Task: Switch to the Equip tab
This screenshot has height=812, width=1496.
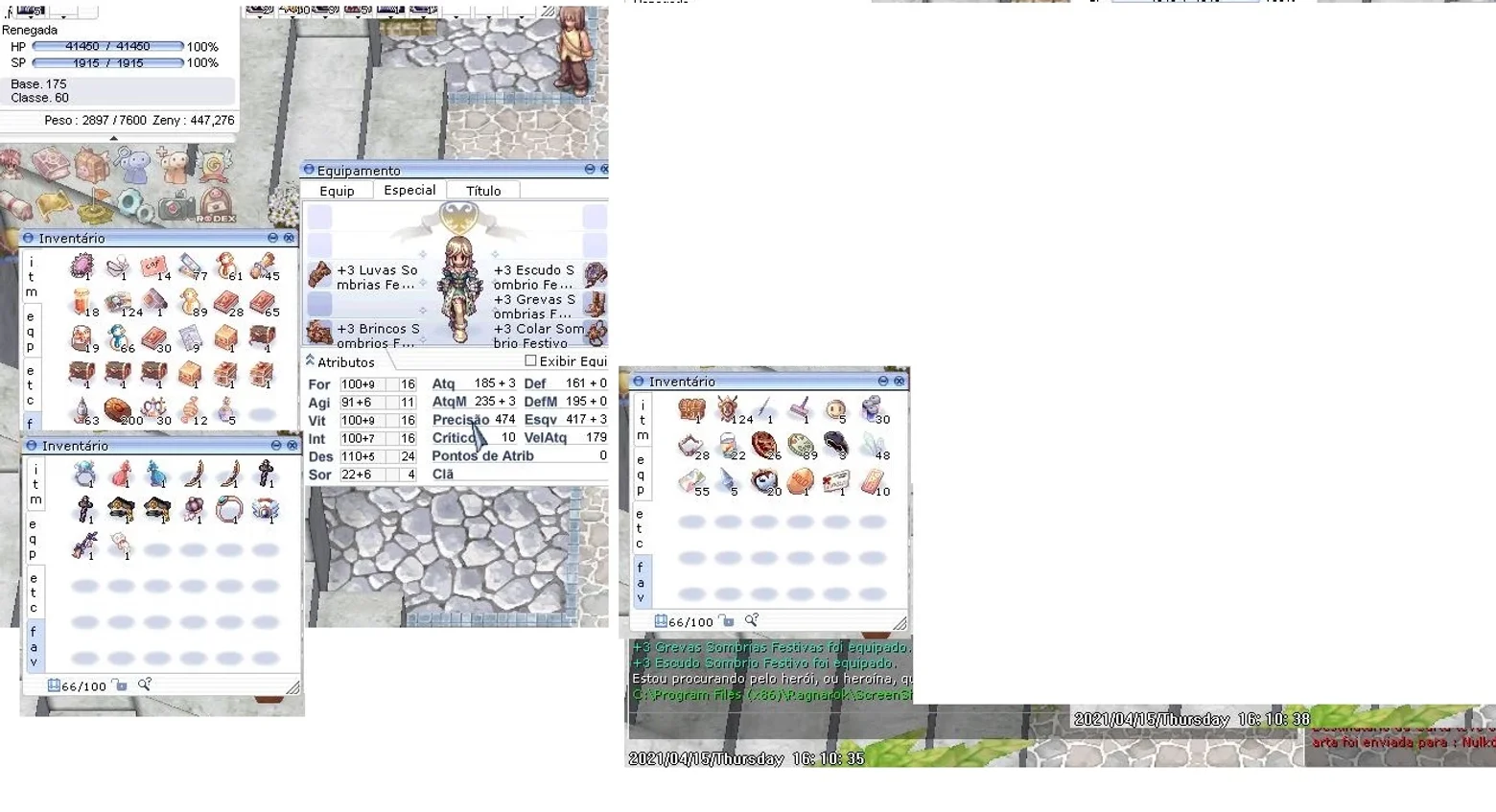Action: (x=337, y=191)
